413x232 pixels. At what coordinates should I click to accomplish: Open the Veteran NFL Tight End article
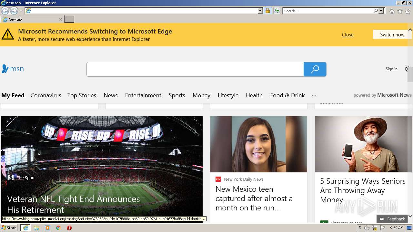[74, 204]
